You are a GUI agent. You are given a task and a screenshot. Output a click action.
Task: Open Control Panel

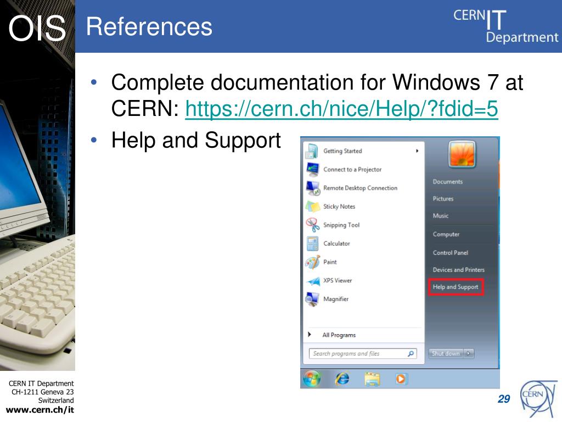pyautogui.click(x=451, y=253)
